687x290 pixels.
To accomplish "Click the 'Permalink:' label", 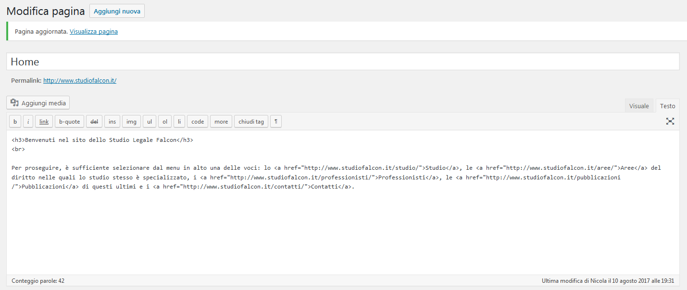I will (x=26, y=80).
